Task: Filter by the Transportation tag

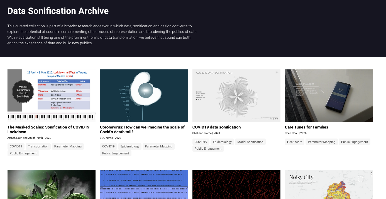Action: pyautogui.click(x=38, y=146)
